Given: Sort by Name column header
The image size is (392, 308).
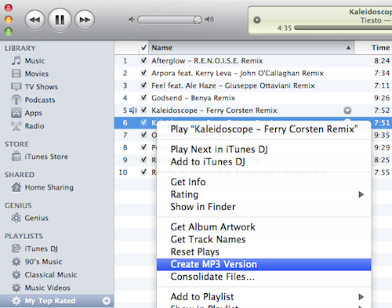Looking at the screenshot, I should point(252,48).
